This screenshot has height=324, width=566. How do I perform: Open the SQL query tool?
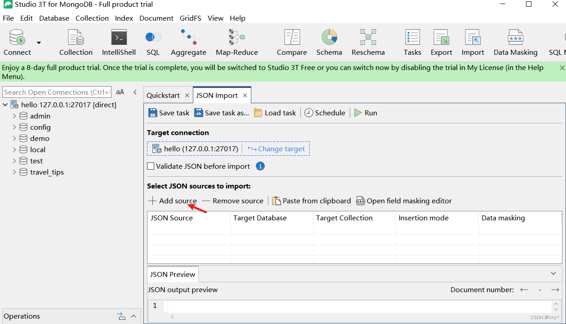click(153, 43)
